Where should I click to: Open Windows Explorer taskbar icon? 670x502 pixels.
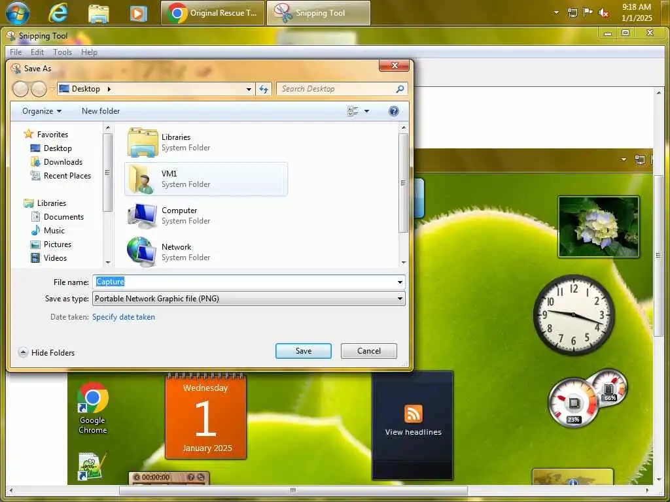(x=99, y=13)
